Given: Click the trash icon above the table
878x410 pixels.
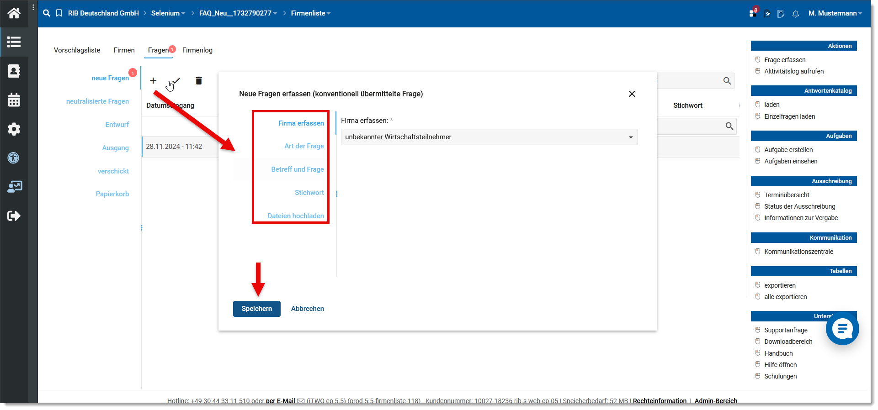Looking at the screenshot, I should (x=198, y=81).
